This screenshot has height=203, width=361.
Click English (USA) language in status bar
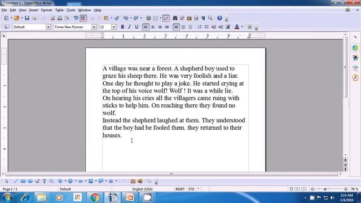[142, 189]
